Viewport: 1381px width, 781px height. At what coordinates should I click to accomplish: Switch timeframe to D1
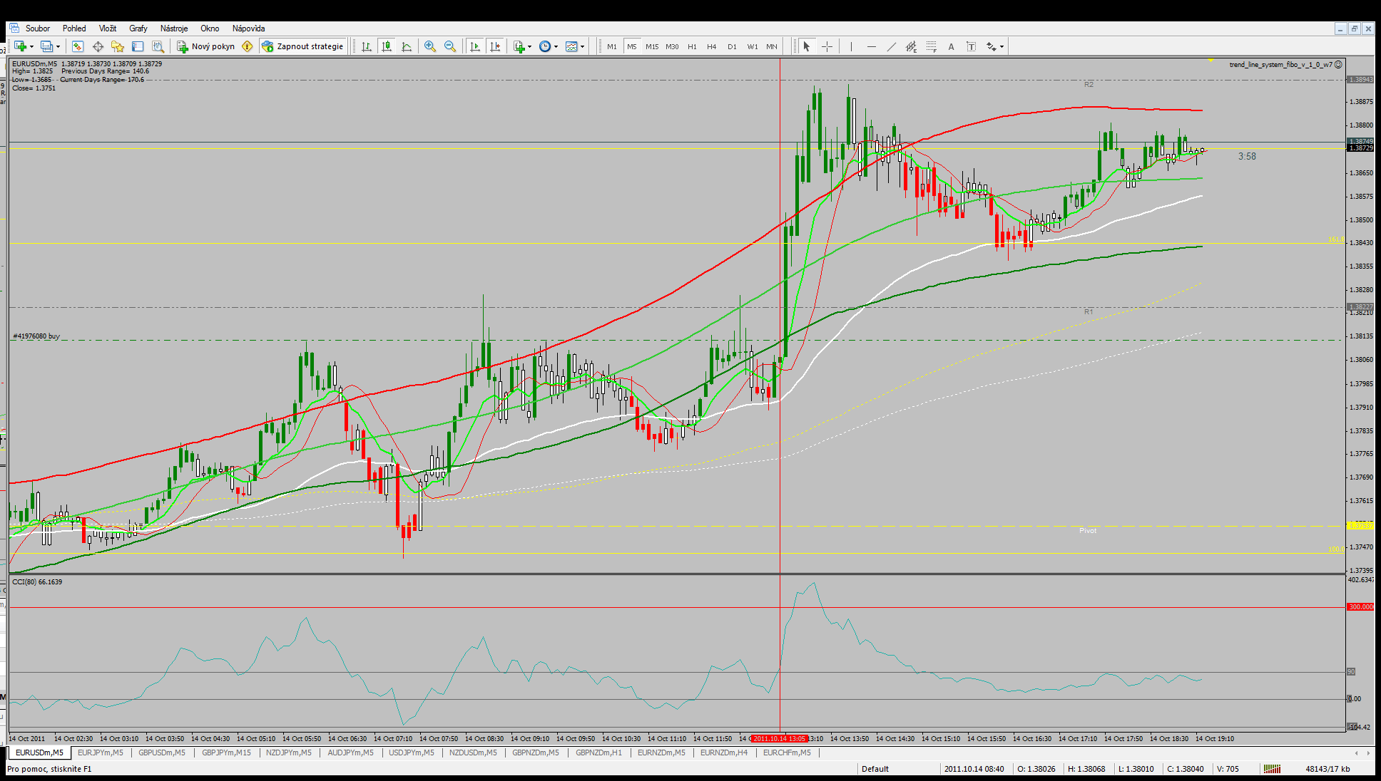point(732,46)
